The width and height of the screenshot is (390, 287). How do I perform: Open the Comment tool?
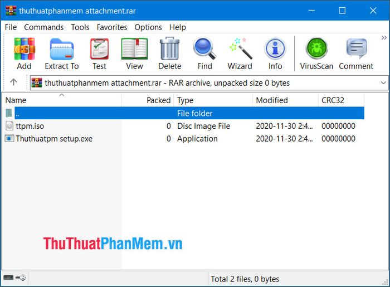coord(356,48)
